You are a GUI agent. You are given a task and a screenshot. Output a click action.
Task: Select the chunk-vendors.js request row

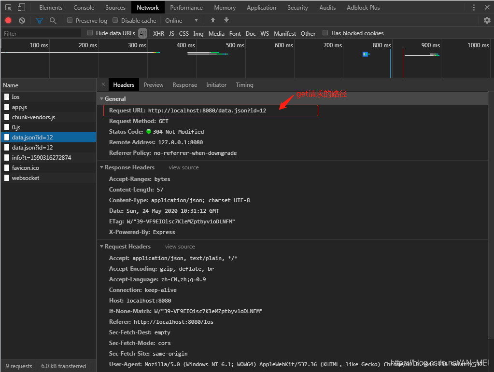(48, 117)
